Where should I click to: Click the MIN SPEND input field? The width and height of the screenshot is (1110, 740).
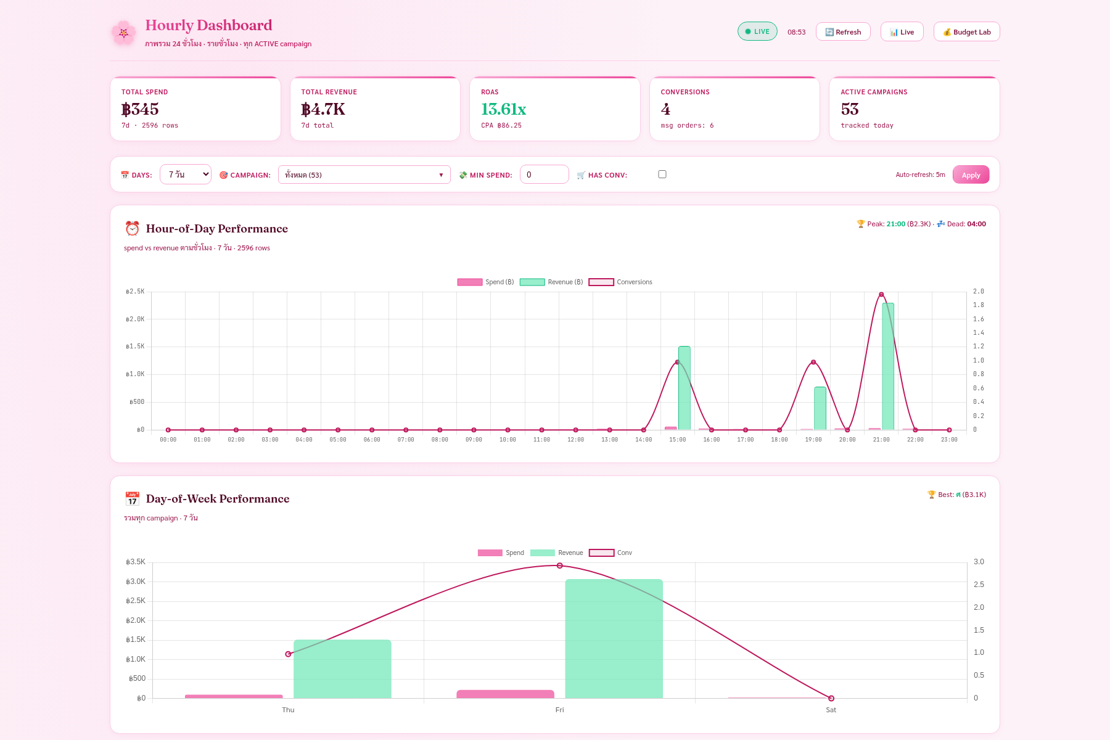point(544,175)
